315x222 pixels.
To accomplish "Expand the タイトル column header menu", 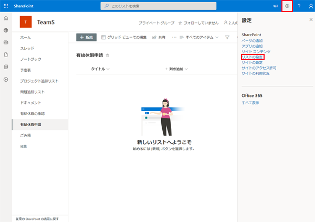I will 100,69.
